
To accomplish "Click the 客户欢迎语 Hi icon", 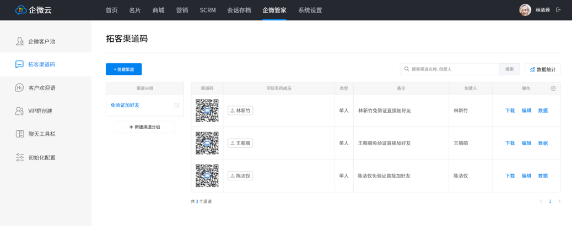I will 20,88.
